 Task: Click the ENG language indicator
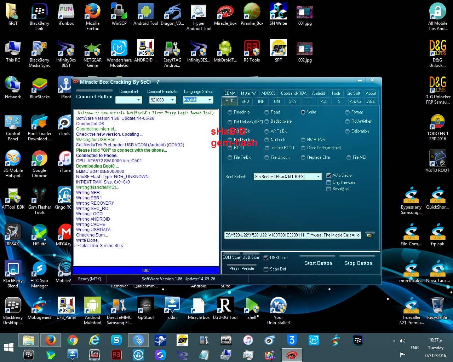click(x=414, y=348)
